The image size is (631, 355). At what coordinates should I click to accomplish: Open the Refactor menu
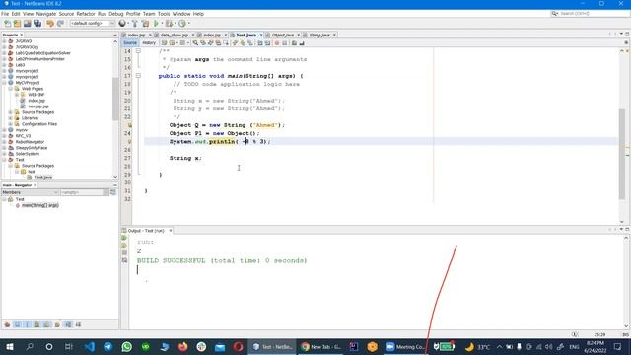tap(86, 14)
